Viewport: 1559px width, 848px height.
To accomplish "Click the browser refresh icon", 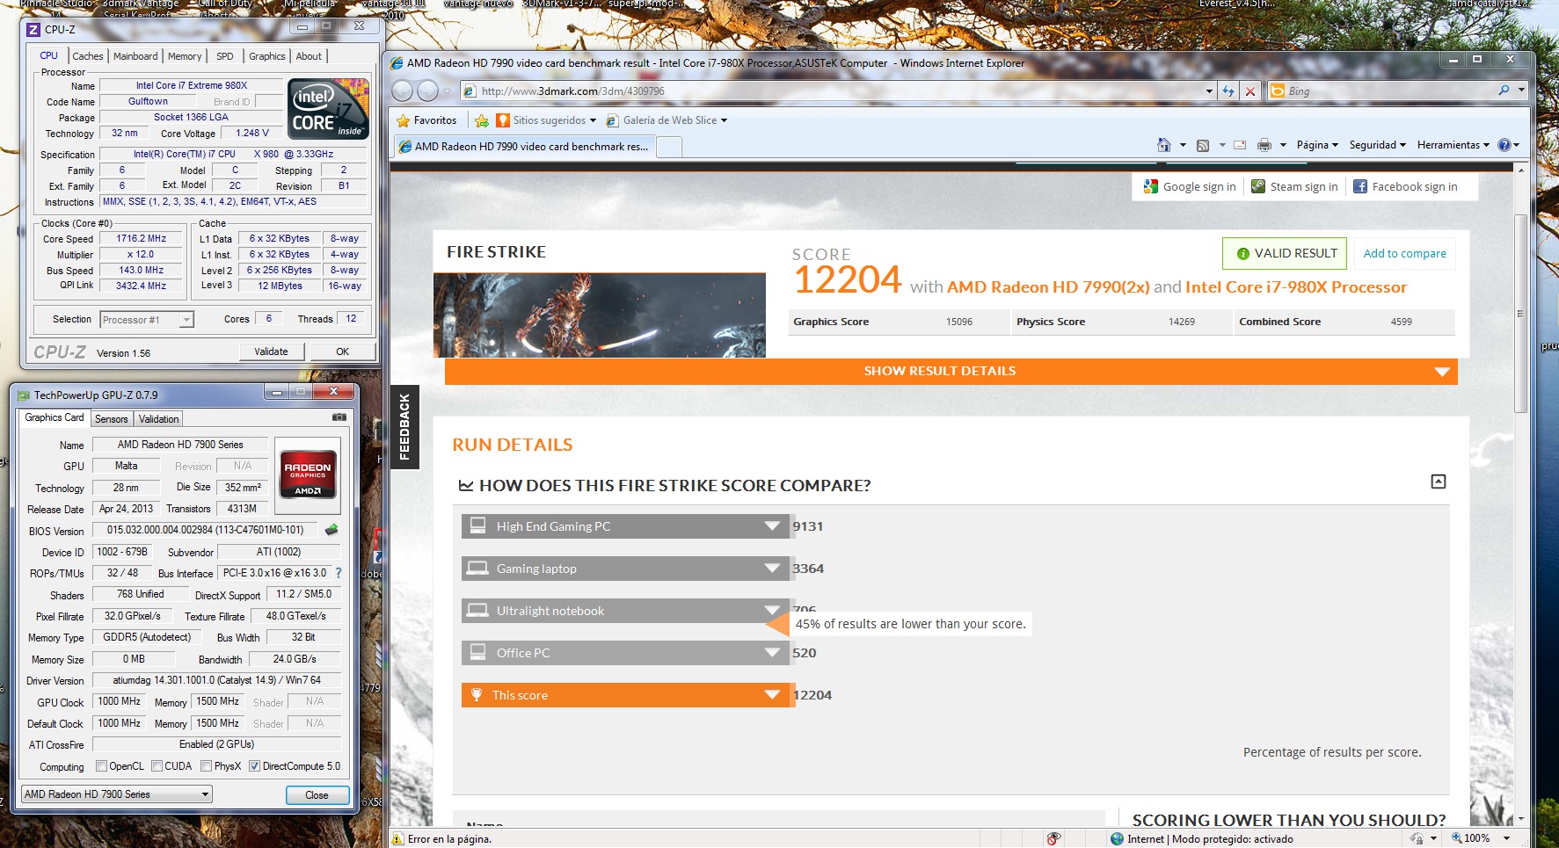I will tap(1228, 91).
